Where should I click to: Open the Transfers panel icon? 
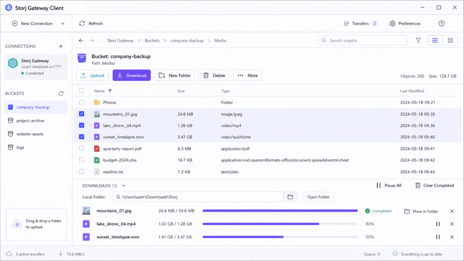346,24
